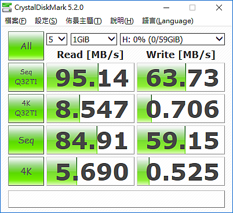Open the test count dropdown showing 5
The width and height of the screenshot is (233, 213).
coord(57,39)
